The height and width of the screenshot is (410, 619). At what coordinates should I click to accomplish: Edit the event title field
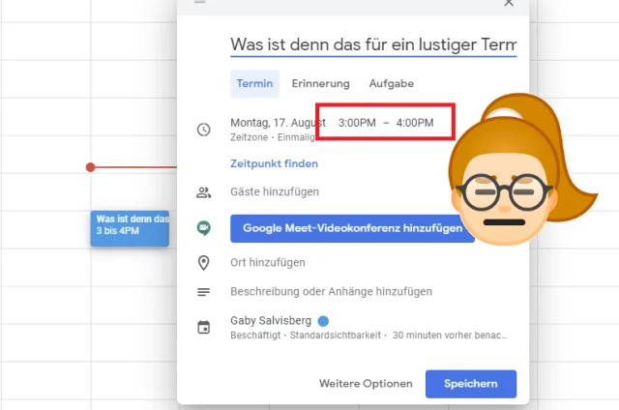pos(373,44)
